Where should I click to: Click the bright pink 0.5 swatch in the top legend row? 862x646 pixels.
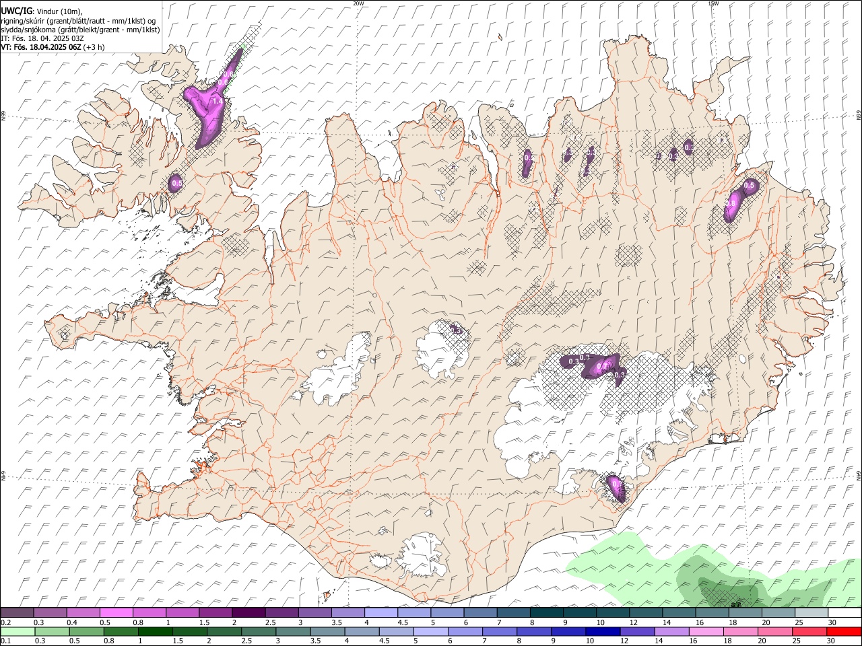(116, 612)
